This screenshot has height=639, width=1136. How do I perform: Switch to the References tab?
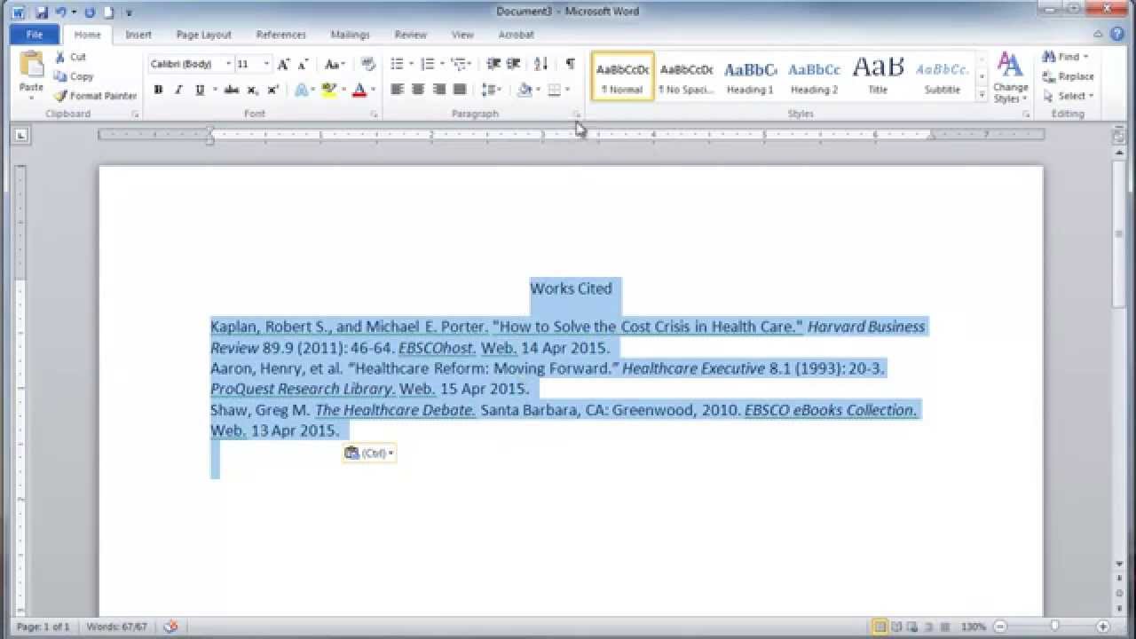[281, 35]
